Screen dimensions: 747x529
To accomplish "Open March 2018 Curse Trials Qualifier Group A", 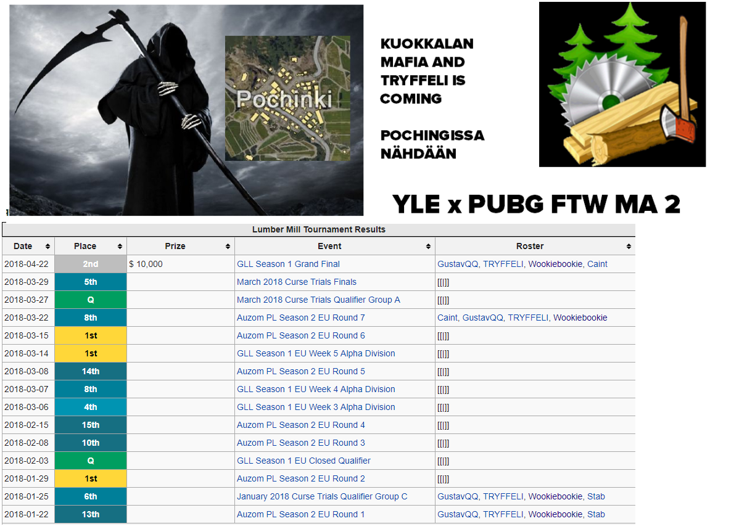I will tap(318, 300).
